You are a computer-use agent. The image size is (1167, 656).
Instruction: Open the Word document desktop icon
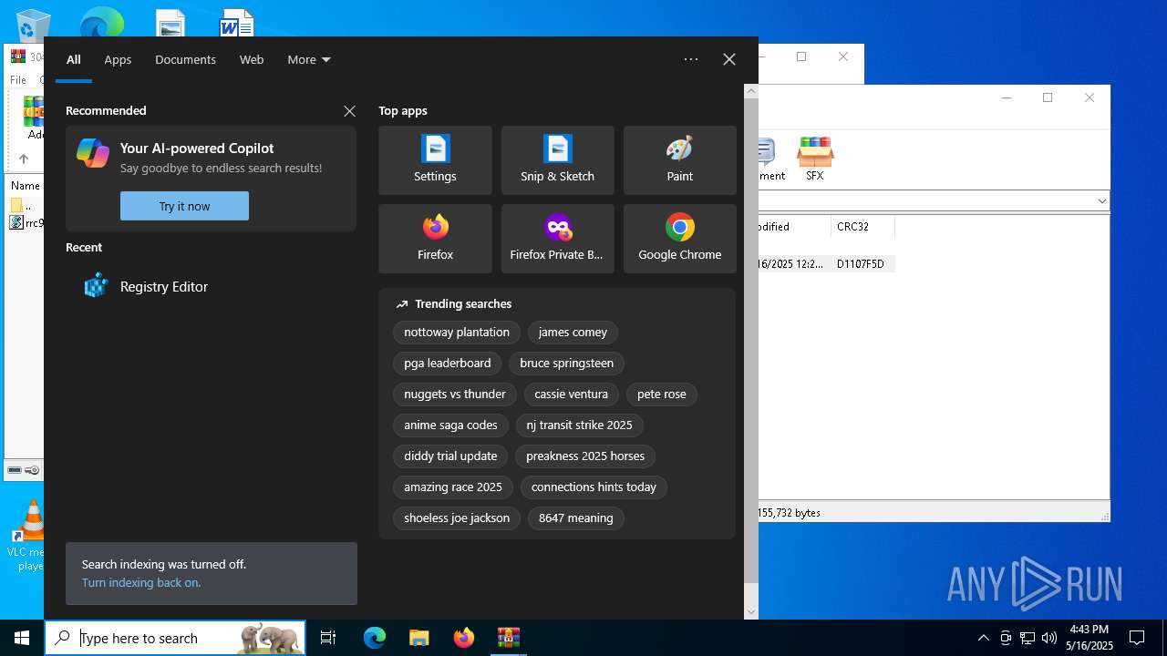(236, 22)
